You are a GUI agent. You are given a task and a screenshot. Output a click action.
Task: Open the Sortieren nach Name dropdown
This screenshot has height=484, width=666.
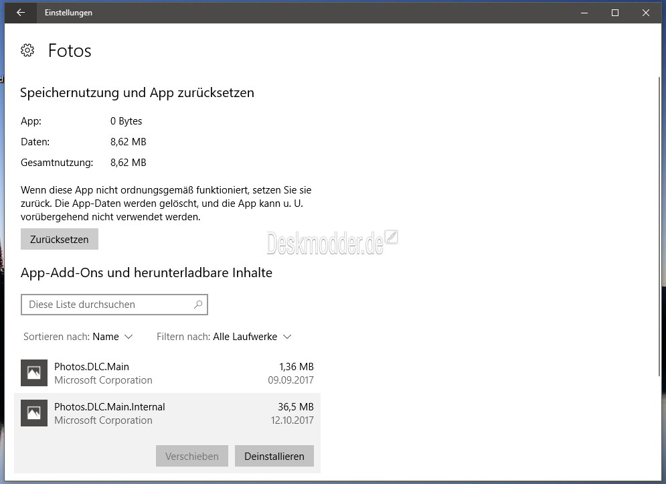point(78,337)
